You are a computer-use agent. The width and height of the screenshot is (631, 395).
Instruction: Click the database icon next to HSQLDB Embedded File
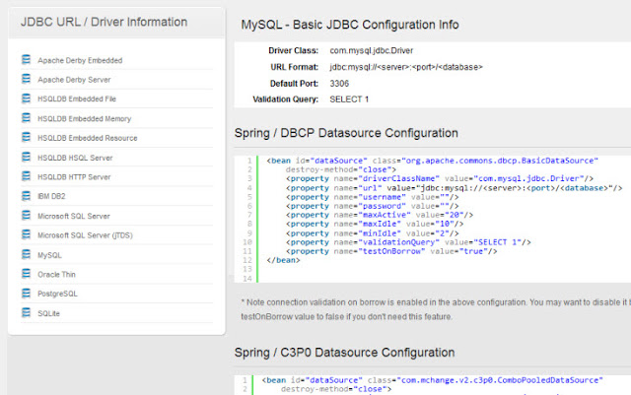tap(27, 99)
